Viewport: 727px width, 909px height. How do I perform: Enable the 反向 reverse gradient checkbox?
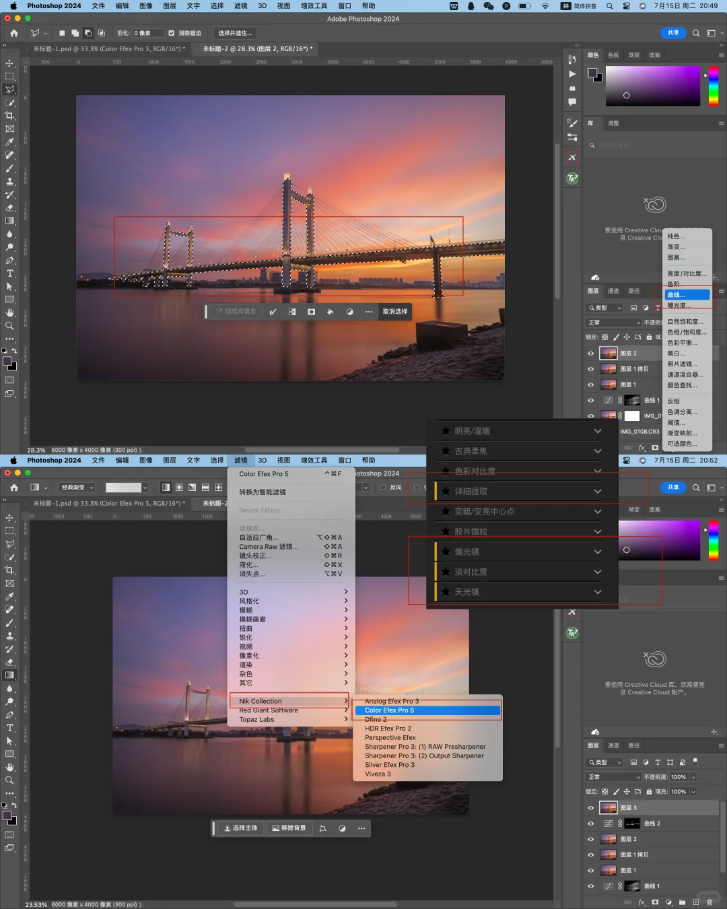click(x=383, y=487)
